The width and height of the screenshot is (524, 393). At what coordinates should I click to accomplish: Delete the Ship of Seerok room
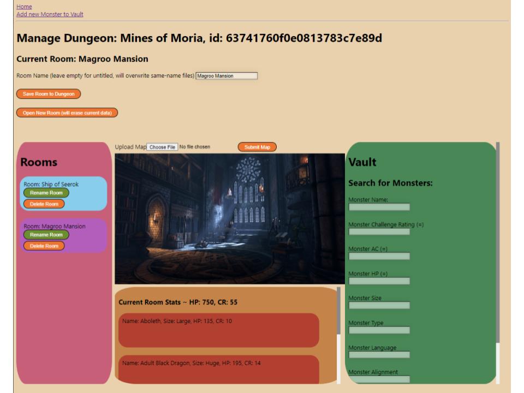point(44,204)
